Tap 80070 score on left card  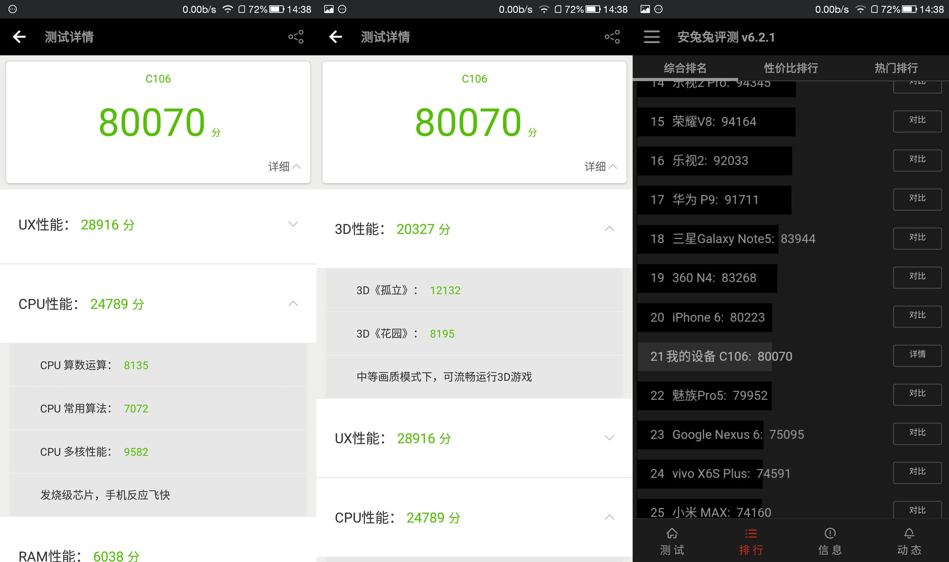pyautogui.click(x=152, y=122)
